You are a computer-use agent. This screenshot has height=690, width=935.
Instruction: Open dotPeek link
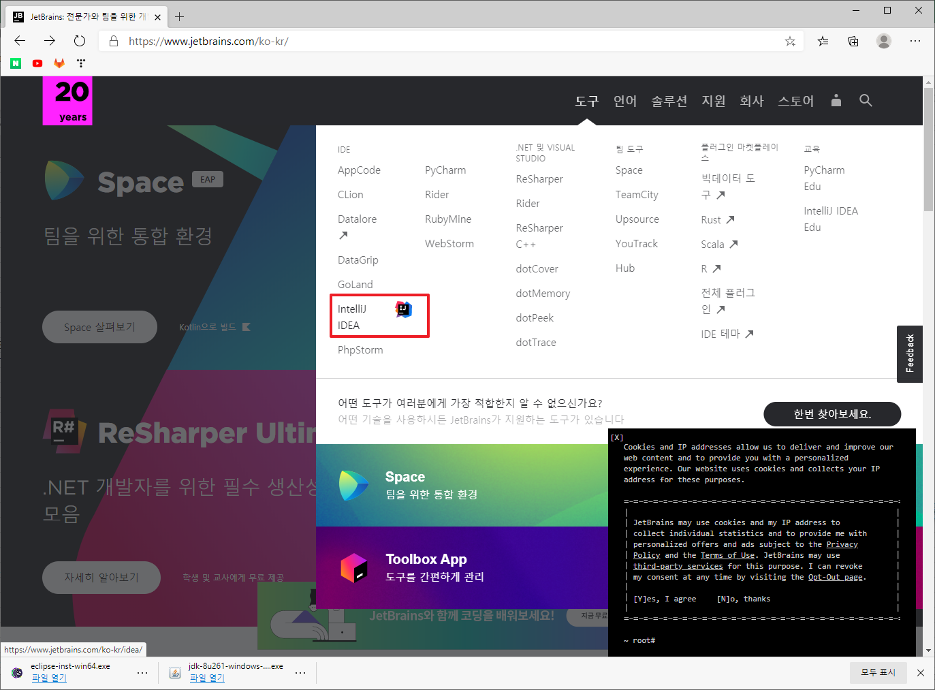tap(535, 318)
